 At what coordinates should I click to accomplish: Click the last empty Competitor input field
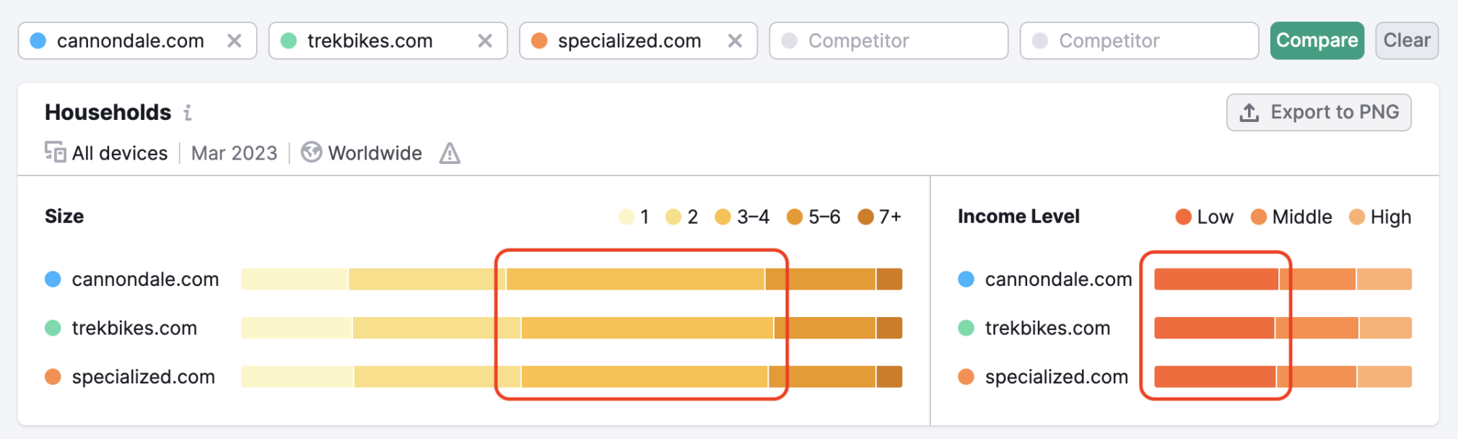[1138, 40]
